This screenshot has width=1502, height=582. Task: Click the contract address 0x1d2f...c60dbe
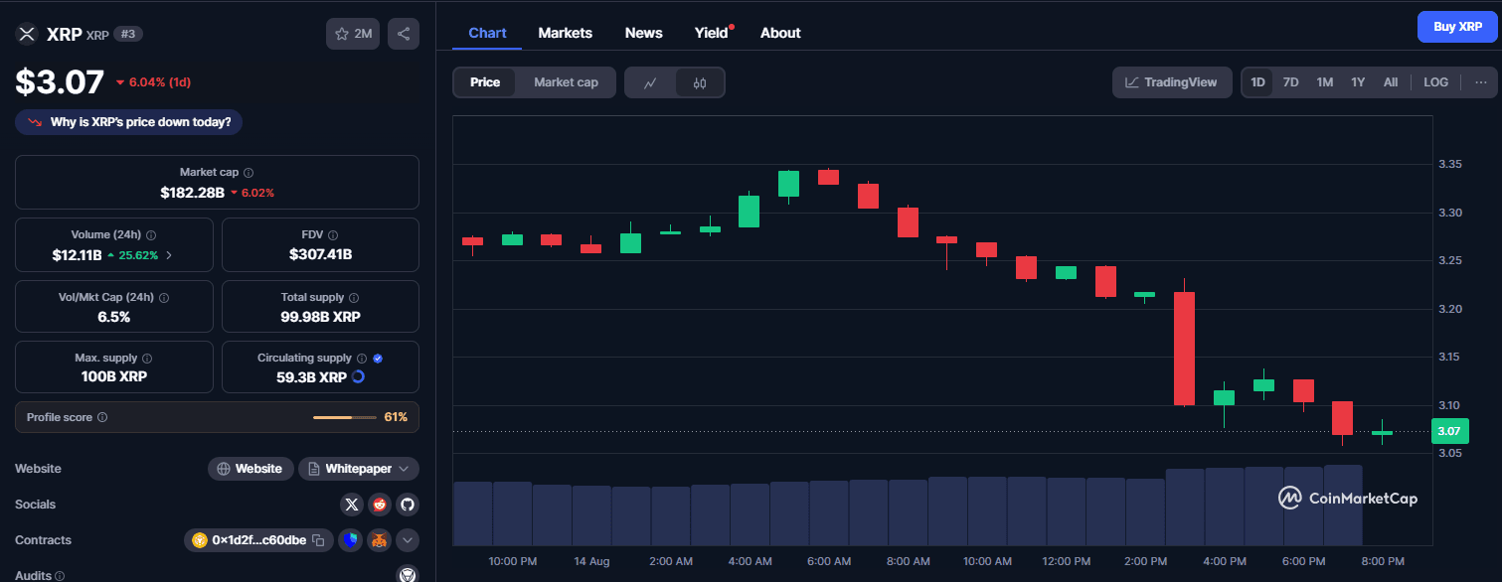(258, 540)
